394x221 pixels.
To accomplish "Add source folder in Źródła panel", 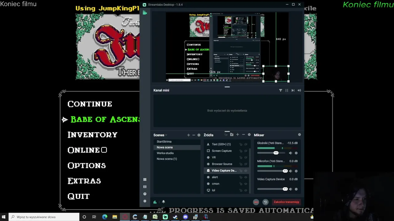I will (231, 135).
